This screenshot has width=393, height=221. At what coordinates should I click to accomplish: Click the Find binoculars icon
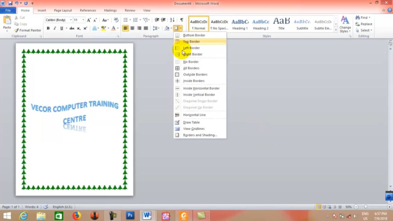(357, 18)
